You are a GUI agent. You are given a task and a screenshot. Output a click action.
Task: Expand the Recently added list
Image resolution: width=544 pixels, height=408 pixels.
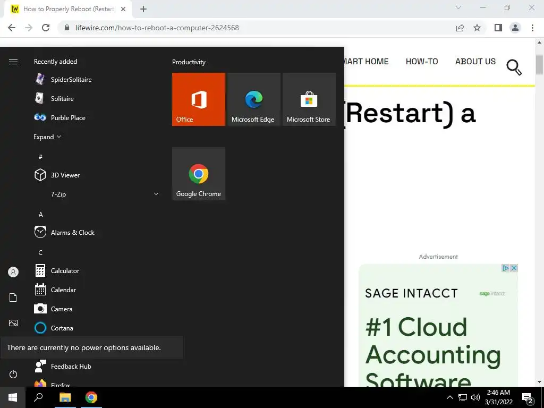47,137
